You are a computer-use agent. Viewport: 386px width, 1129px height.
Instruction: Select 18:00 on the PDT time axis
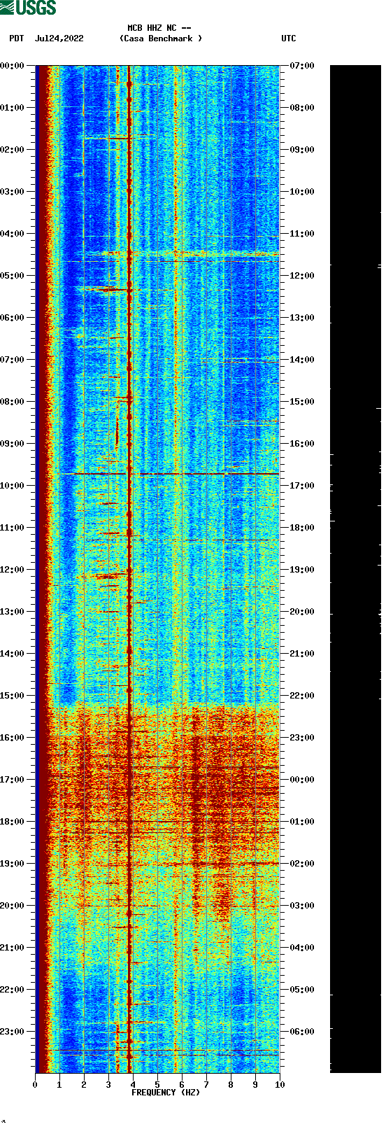coord(13,822)
